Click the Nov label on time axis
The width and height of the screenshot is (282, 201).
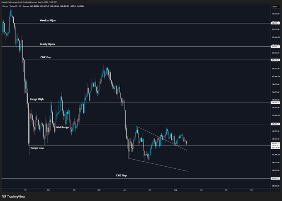click(252, 190)
